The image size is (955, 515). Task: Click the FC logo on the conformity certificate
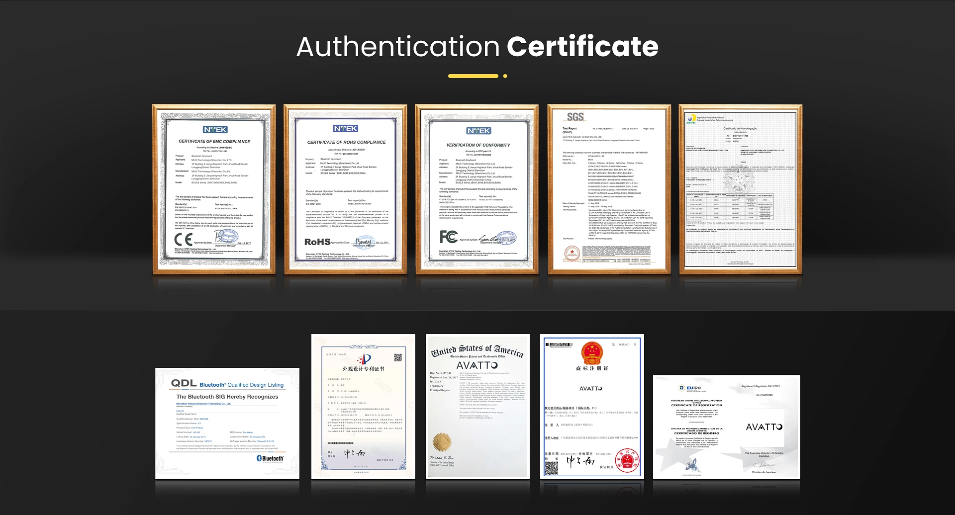[x=448, y=237]
